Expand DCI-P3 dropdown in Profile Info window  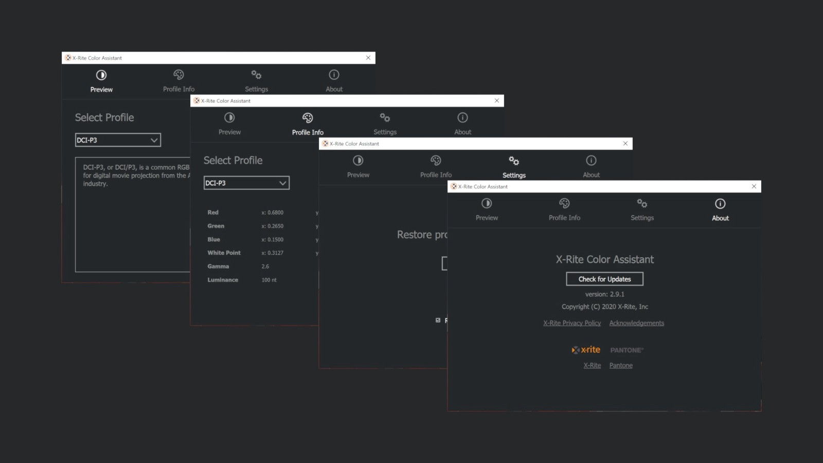[246, 183]
